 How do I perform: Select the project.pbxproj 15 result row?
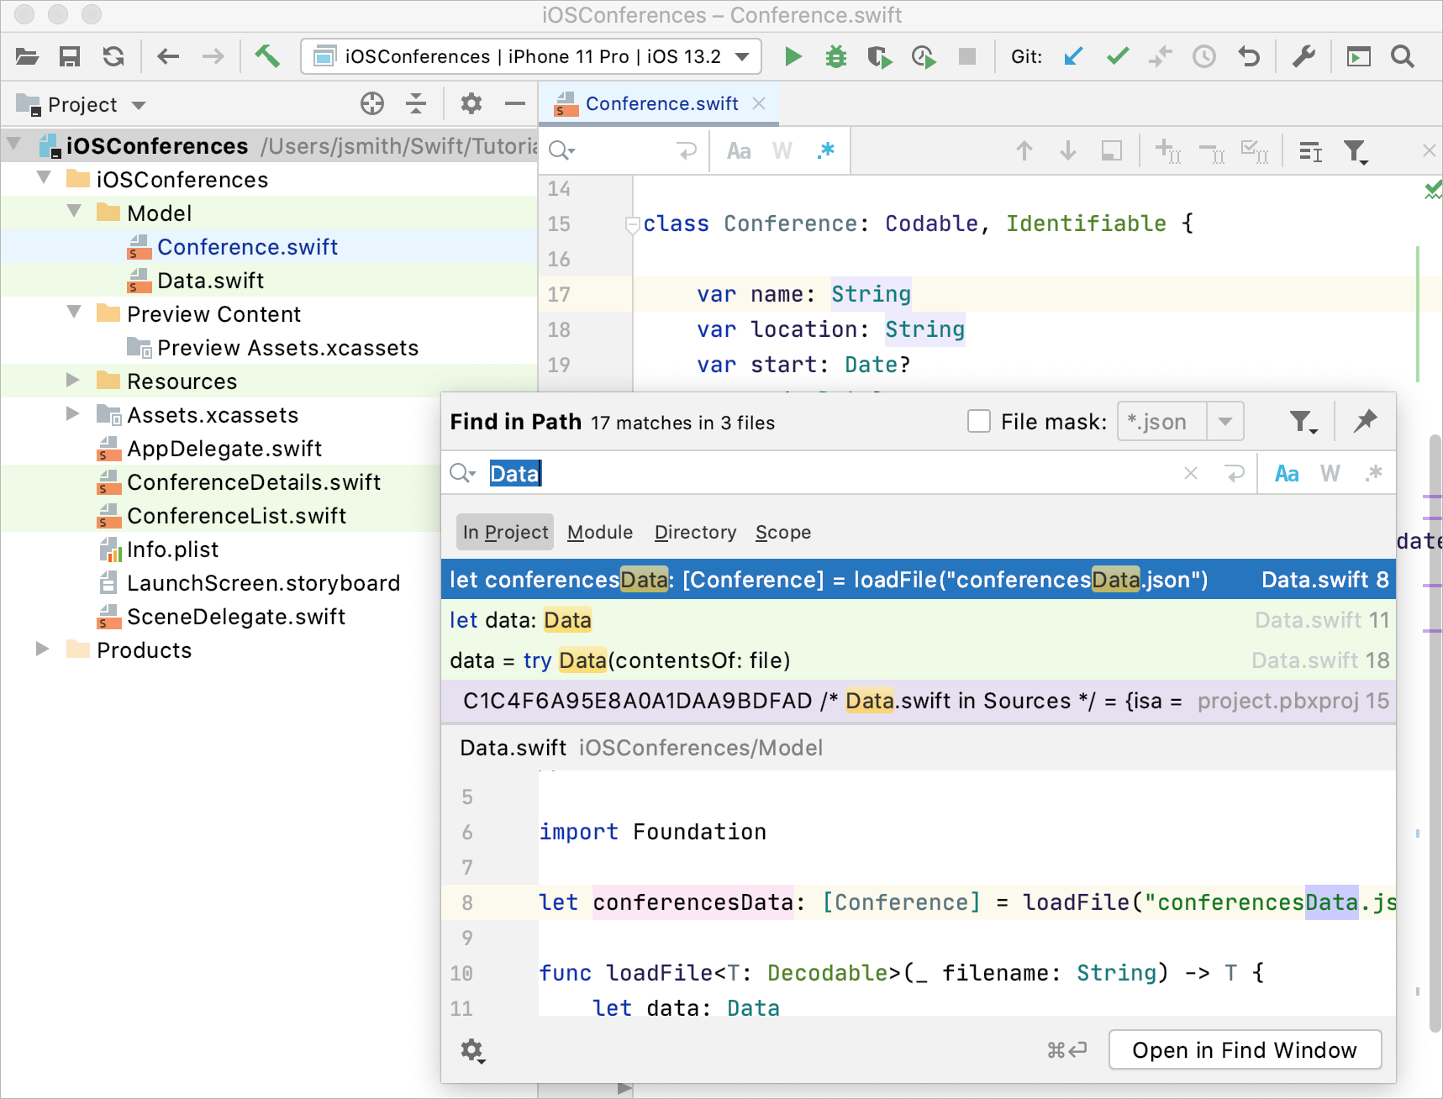click(918, 701)
